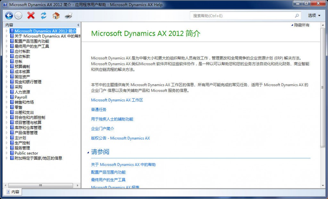Open the 用于残疾人士的辅助功能 link
Screen dimensions: 328x199
tap(112, 119)
